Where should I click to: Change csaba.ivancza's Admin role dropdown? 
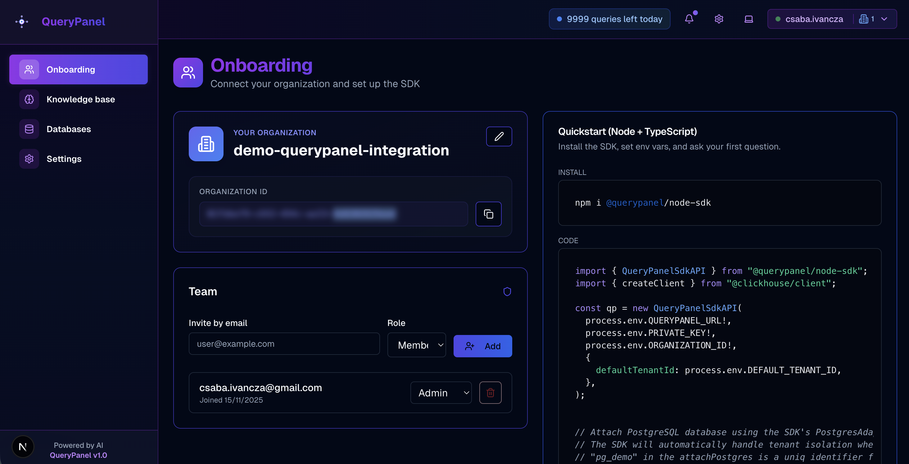click(x=441, y=392)
